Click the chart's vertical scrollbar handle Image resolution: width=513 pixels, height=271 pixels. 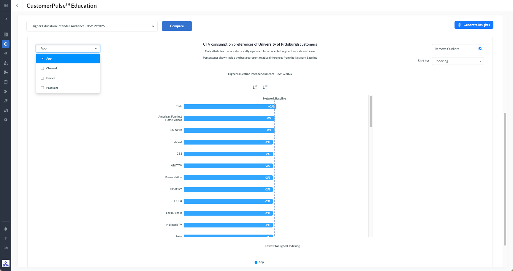click(x=370, y=111)
